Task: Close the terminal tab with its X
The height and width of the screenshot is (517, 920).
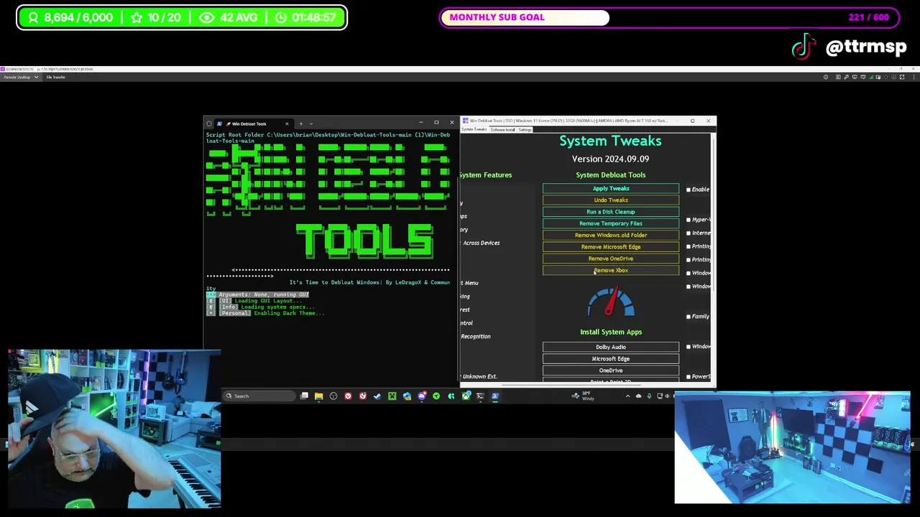Action: coord(287,124)
